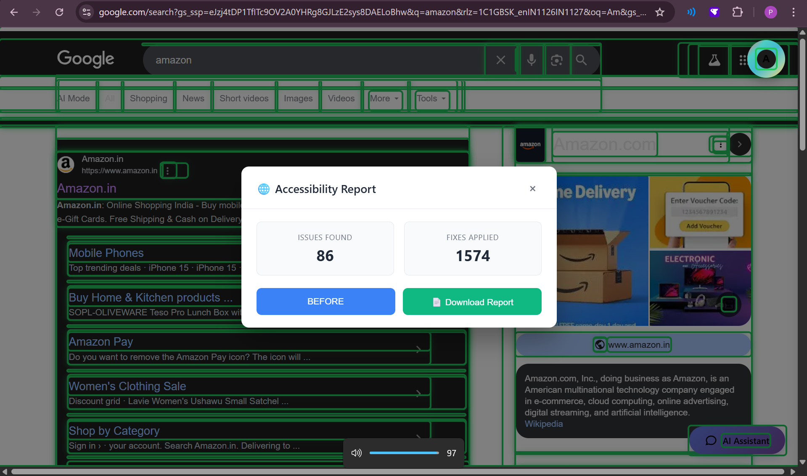Viewport: 807px width, 476px height.
Task: Download the accessibility report
Action: [x=472, y=301]
